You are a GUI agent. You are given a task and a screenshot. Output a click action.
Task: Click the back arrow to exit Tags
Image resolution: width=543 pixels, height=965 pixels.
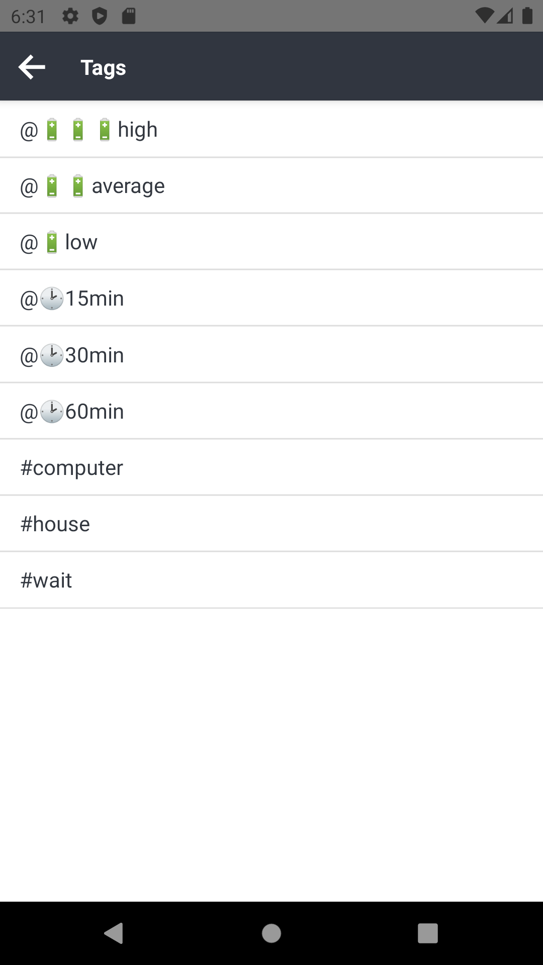click(x=32, y=66)
